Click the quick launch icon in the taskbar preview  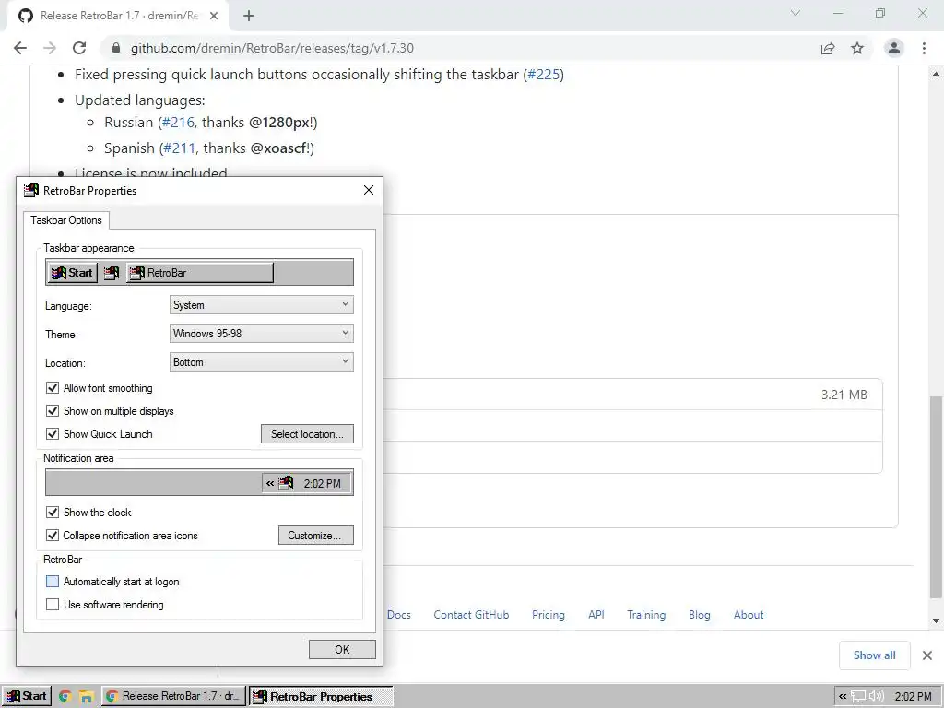point(112,273)
